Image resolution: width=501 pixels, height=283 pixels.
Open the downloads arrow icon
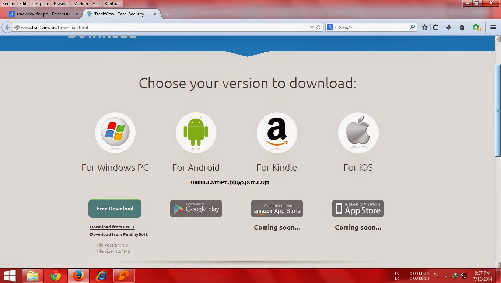point(449,27)
